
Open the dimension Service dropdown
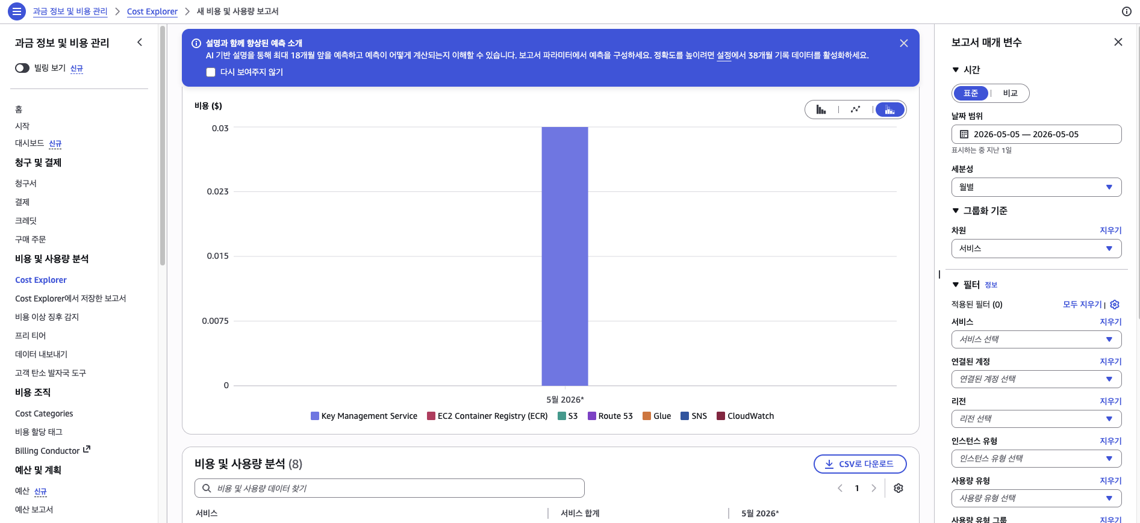tap(1036, 249)
